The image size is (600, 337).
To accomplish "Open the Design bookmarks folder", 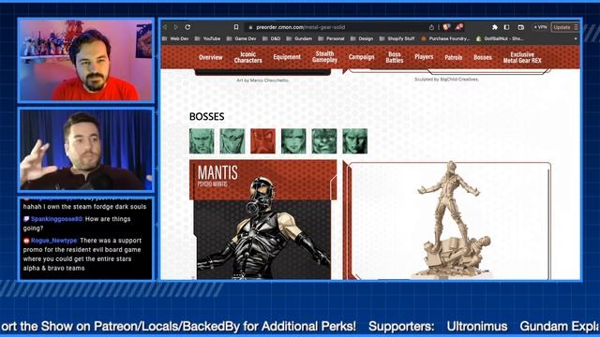I will click(362, 38).
